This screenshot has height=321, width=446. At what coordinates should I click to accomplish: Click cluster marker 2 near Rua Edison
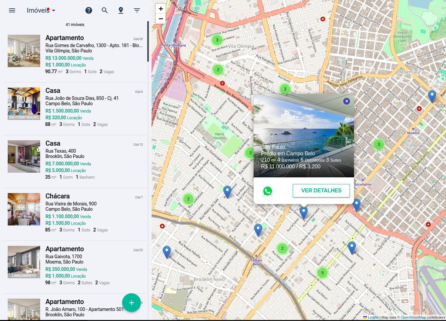(x=282, y=249)
